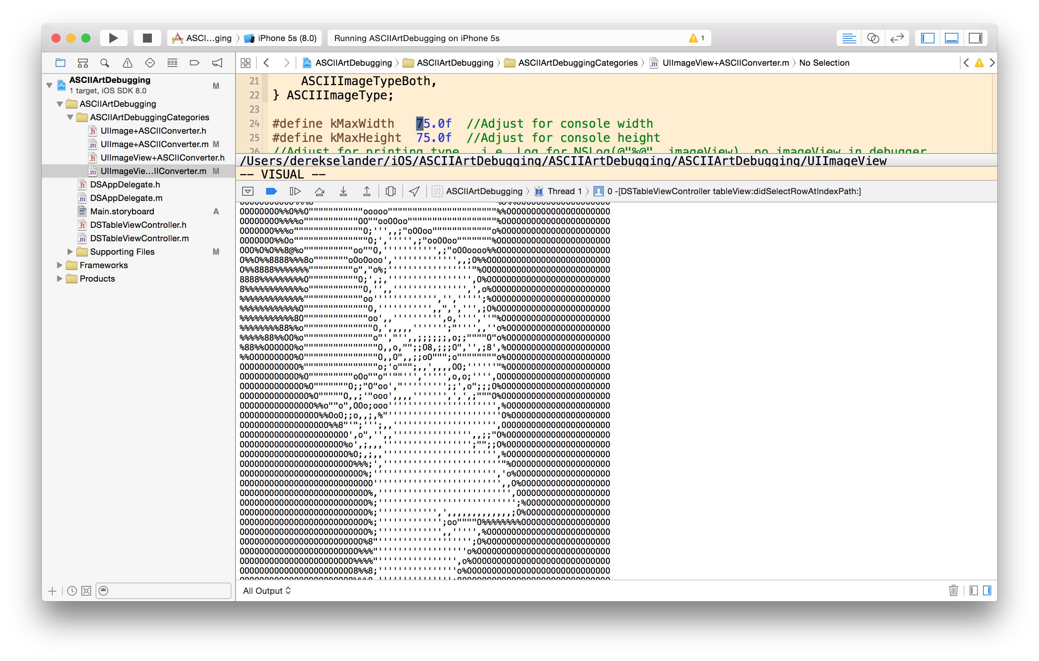This screenshot has width=1039, height=661.
Task: Open the search navigator icon
Action: coord(105,63)
